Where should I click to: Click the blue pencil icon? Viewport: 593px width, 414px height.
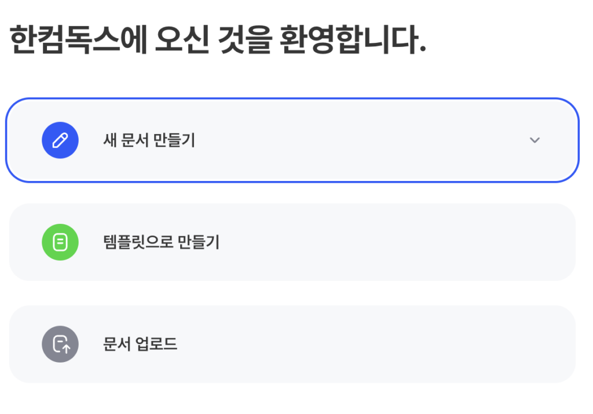click(x=60, y=141)
